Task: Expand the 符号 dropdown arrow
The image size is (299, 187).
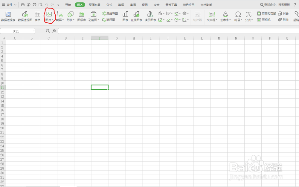Action: pyautogui.click(x=241, y=20)
